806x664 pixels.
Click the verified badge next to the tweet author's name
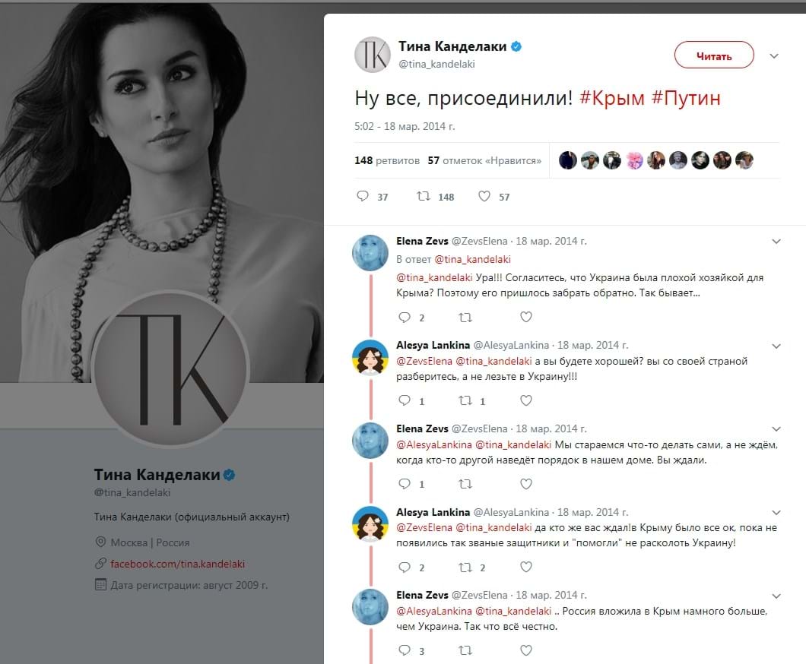click(516, 47)
